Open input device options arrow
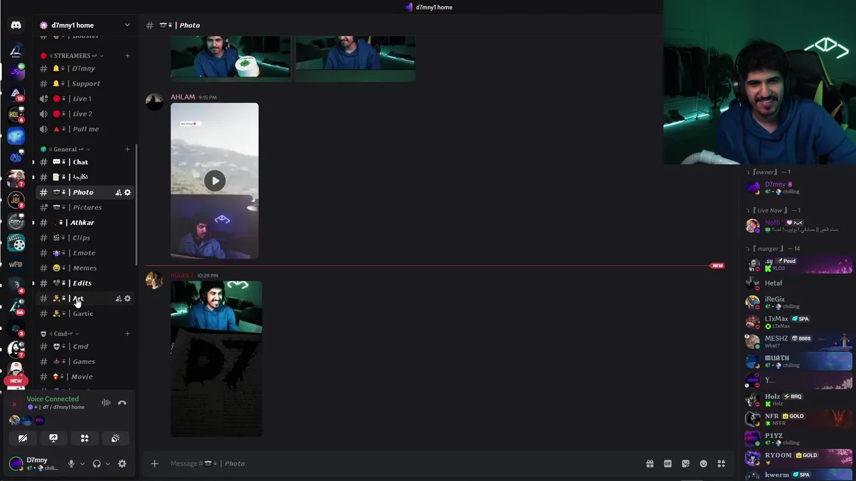This screenshot has height=481, width=856. point(82,464)
